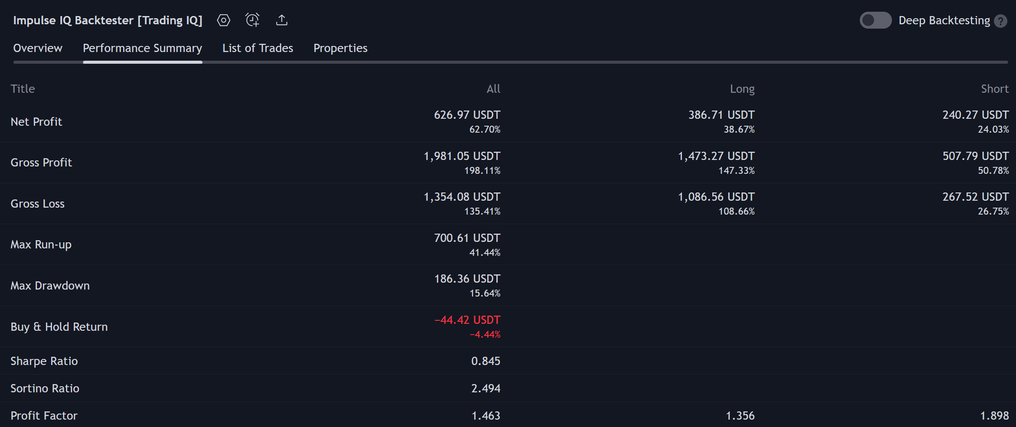Viewport: 1016px width, 427px height.
Task: Open the List of Trades tab
Action: [x=258, y=48]
